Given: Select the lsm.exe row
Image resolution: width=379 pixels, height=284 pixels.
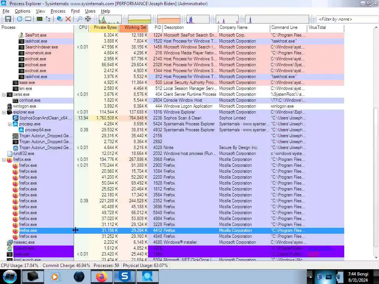Looking at the screenshot, I should (172, 89).
